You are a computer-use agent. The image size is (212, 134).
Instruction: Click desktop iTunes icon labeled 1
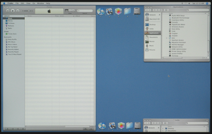pos(101,11)
